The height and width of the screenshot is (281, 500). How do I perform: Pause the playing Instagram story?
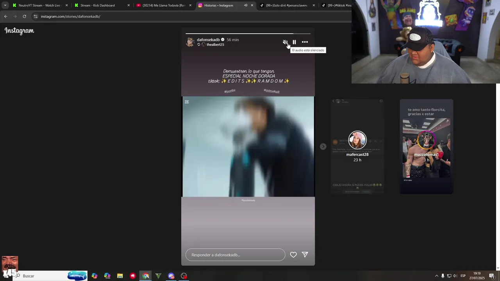(x=294, y=42)
